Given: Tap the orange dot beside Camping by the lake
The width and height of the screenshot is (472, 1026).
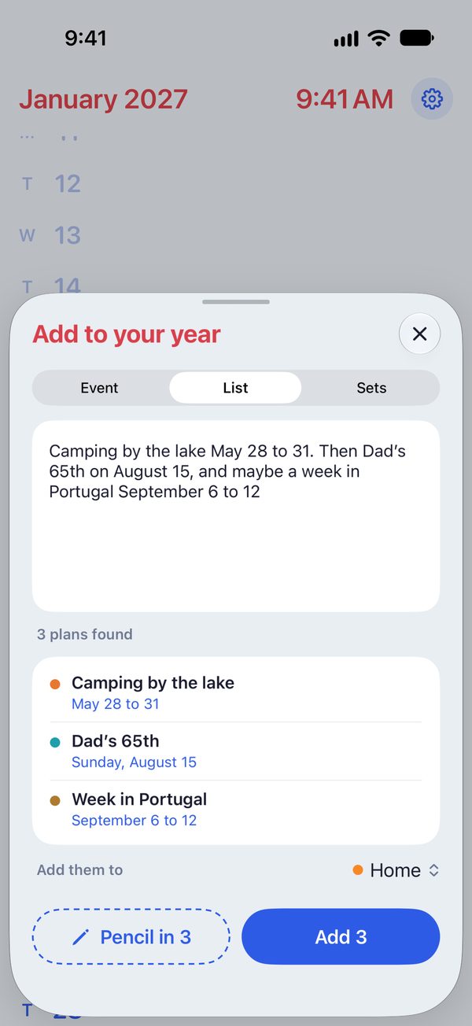Looking at the screenshot, I should coord(55,685).
